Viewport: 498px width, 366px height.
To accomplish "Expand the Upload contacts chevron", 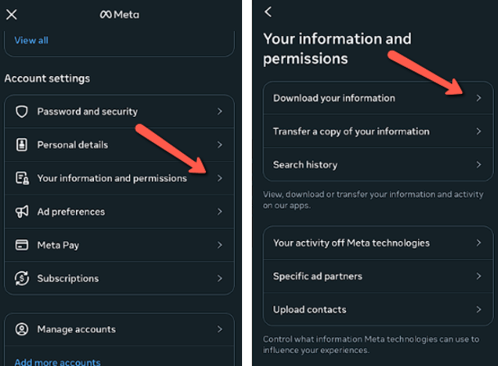I will point(479,310).
